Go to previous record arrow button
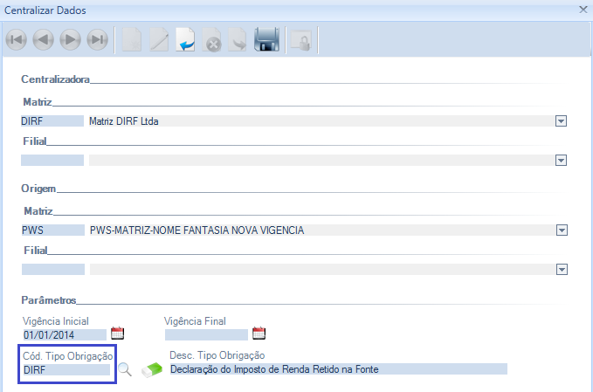The height and width of the screenshot is (392, 593). [43, 39]
